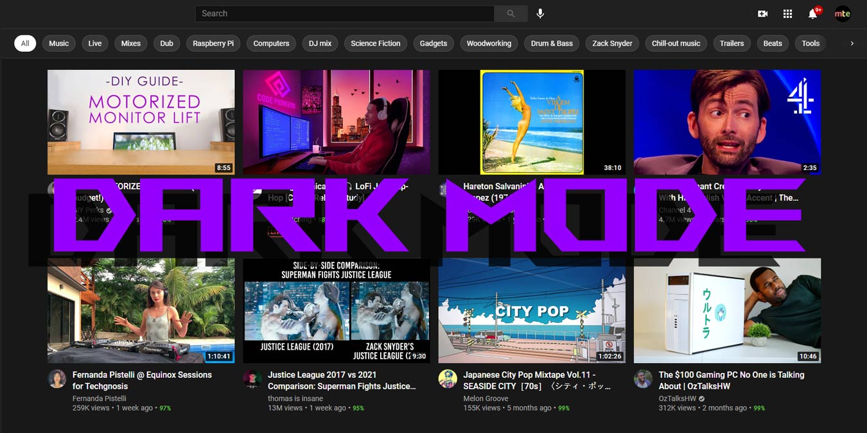Switch to the Drum & Bass category
Image resolution: width=867 pixels, height=433 pixels.
(x=551, y=43)
